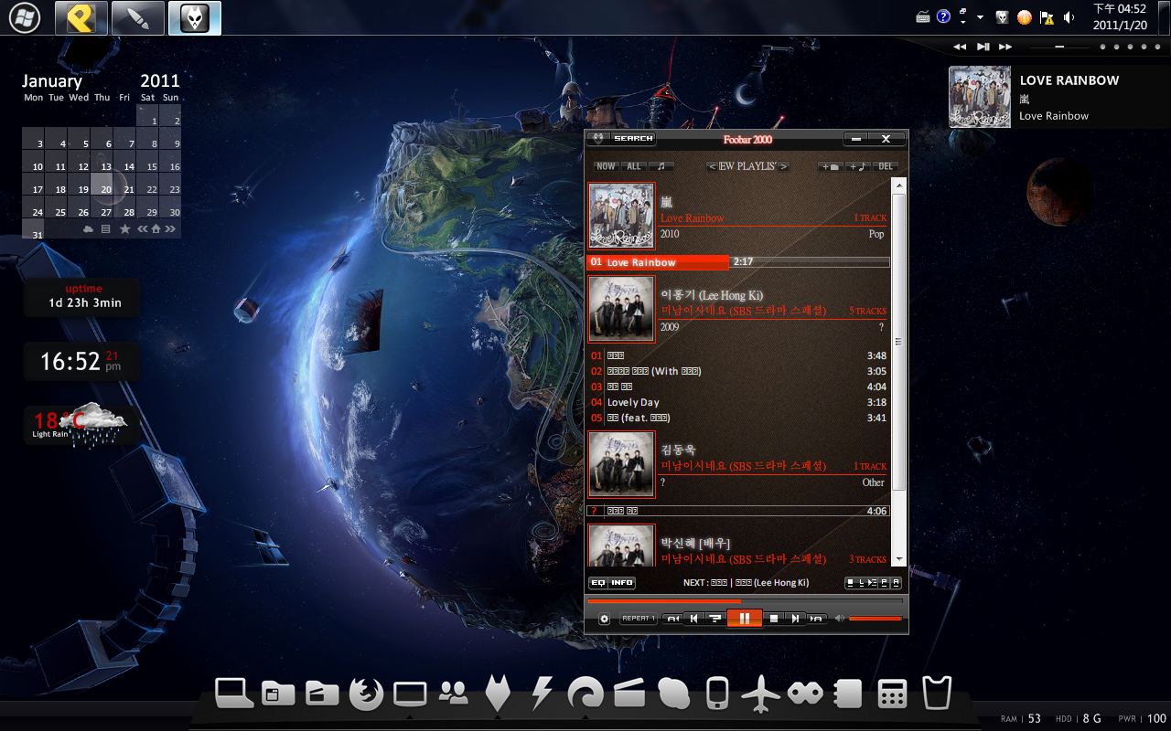Skip to the next track
The height and width of the screenshot is (731, 1171).
(x=795, y=619)
